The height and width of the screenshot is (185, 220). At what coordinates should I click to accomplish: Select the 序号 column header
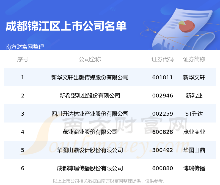pyautogui.click(x=23, y=59)
